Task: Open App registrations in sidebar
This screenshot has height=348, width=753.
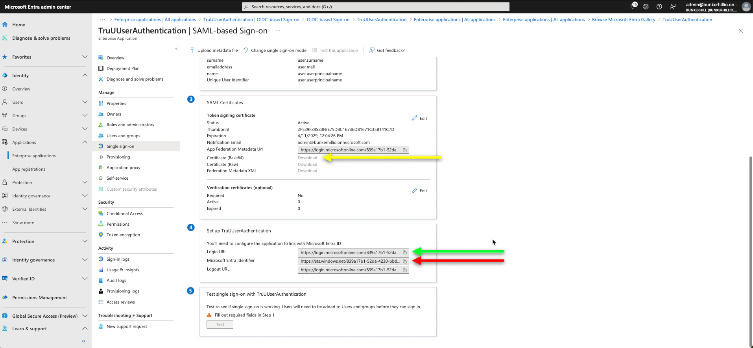Action: [x=29, y=169]
